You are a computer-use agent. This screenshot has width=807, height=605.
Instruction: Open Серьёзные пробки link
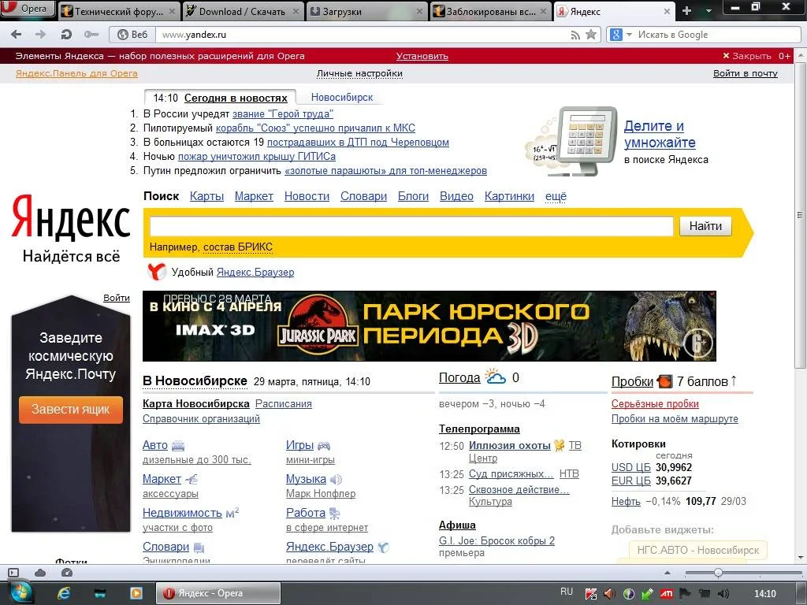click(655, 404)
